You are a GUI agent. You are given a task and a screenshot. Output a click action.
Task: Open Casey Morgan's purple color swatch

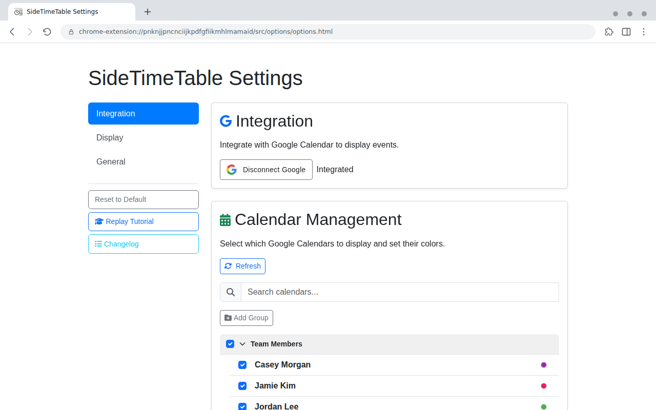544,365
